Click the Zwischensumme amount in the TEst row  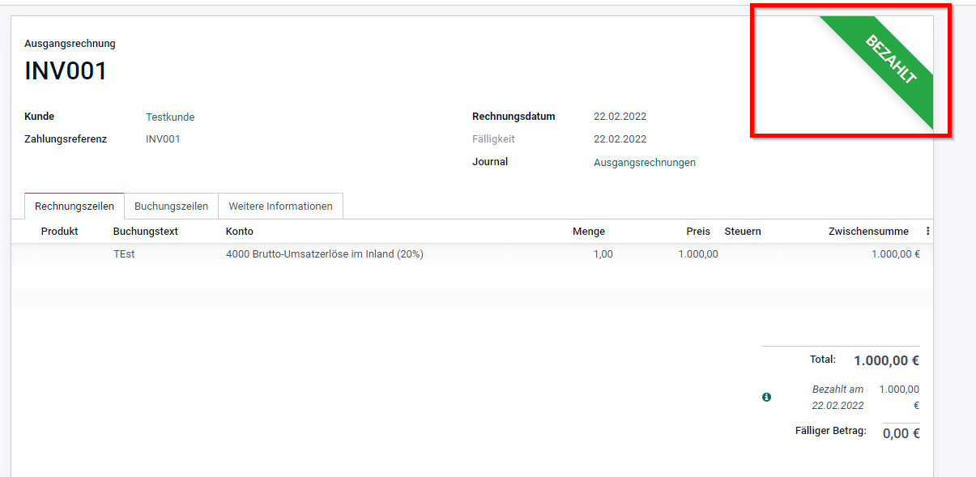pyautogui.click(x=896, y=253)
